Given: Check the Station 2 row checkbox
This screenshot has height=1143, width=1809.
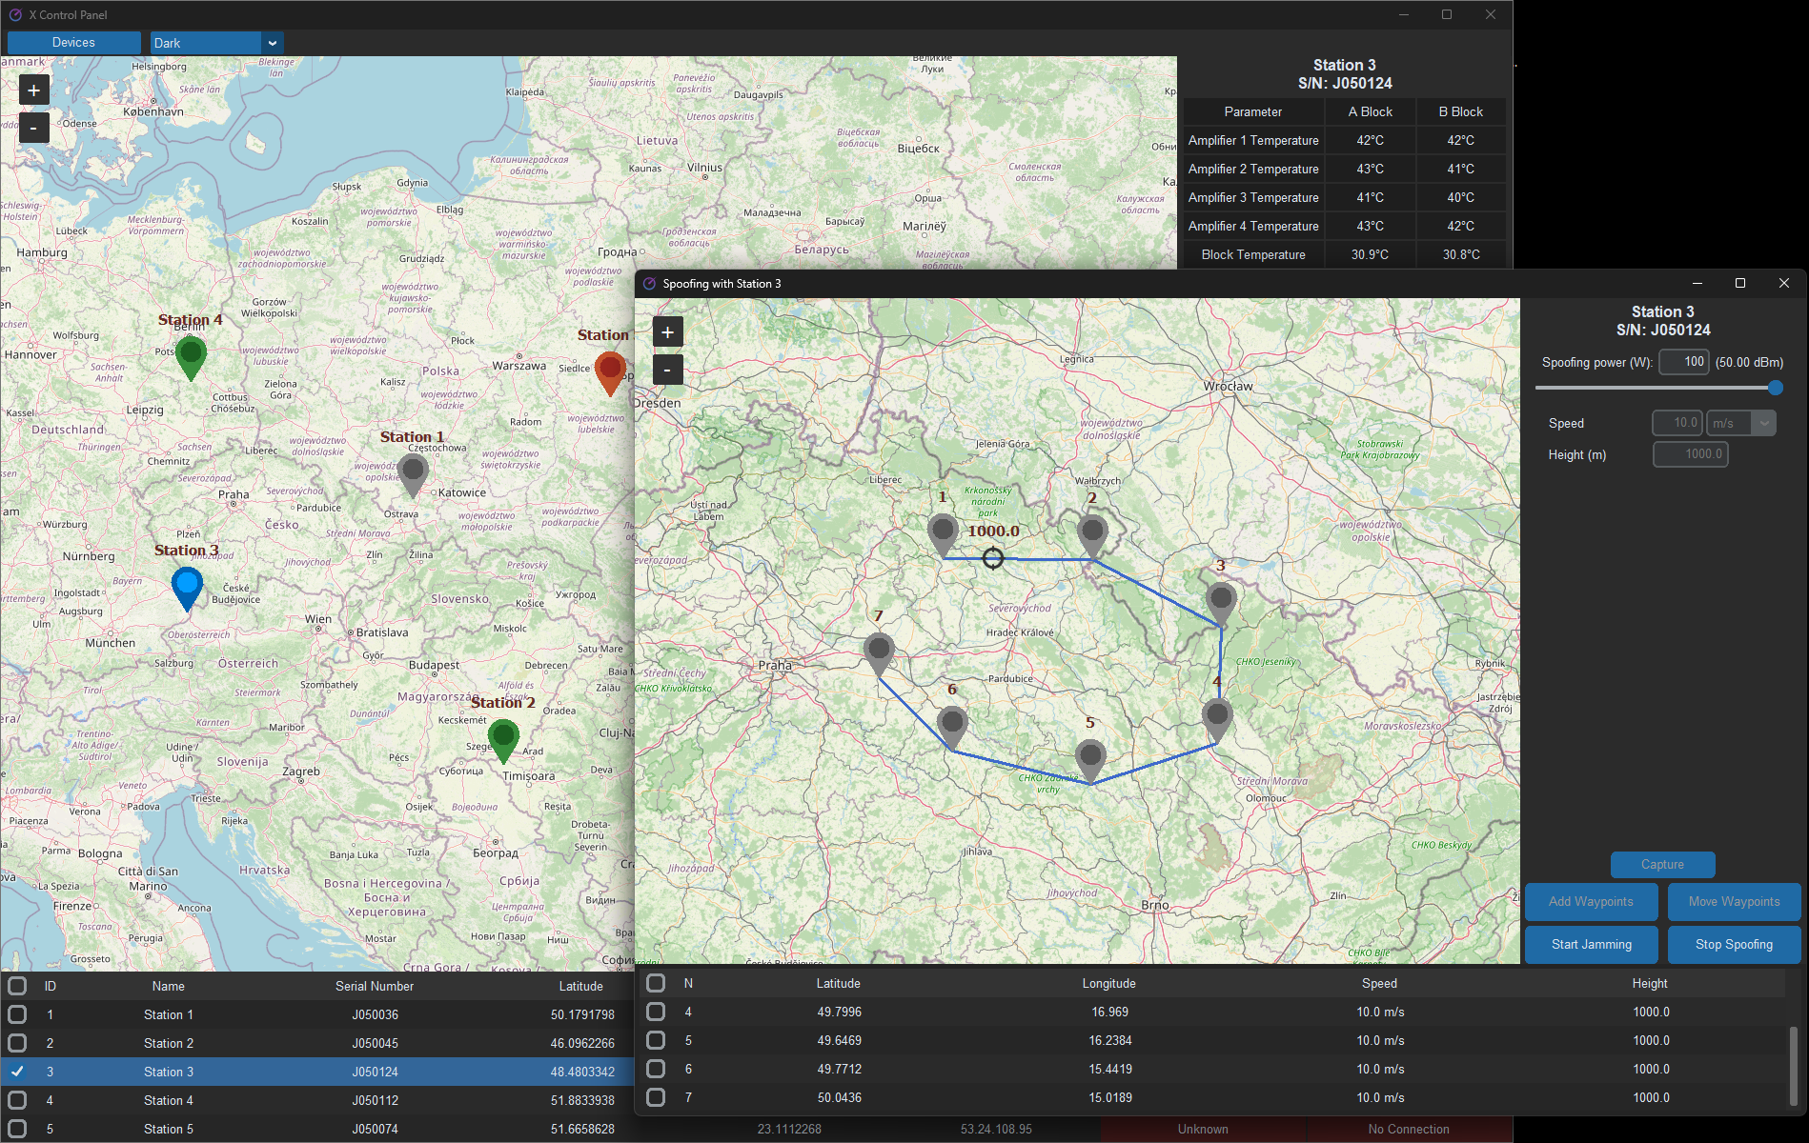Looking at the screenshot, I should 17,1043.
